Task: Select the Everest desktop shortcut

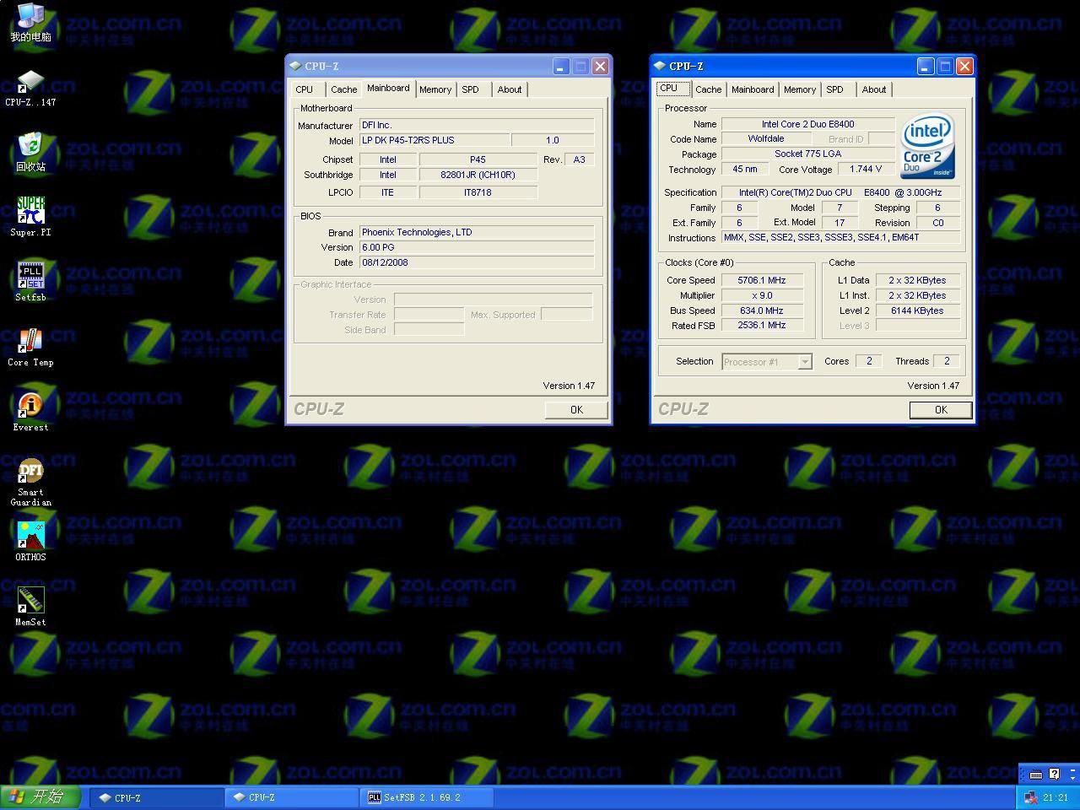Action: pos(30,412)
